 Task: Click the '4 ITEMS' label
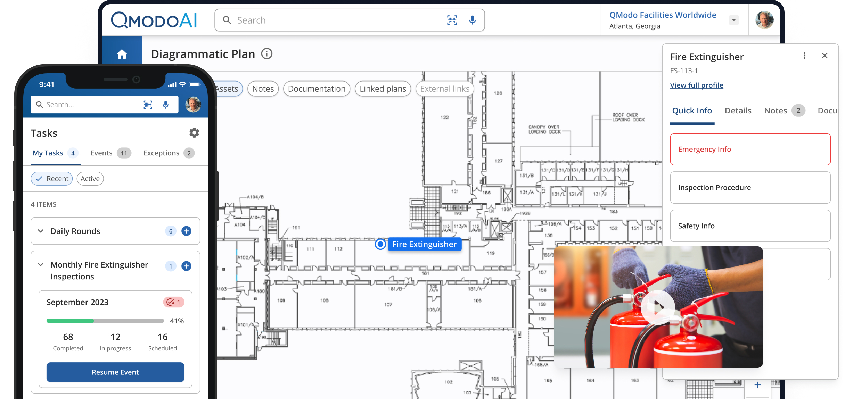tap(43, 204)
